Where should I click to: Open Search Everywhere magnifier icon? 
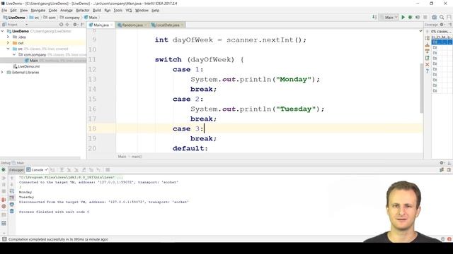click(x=442, y=17)
